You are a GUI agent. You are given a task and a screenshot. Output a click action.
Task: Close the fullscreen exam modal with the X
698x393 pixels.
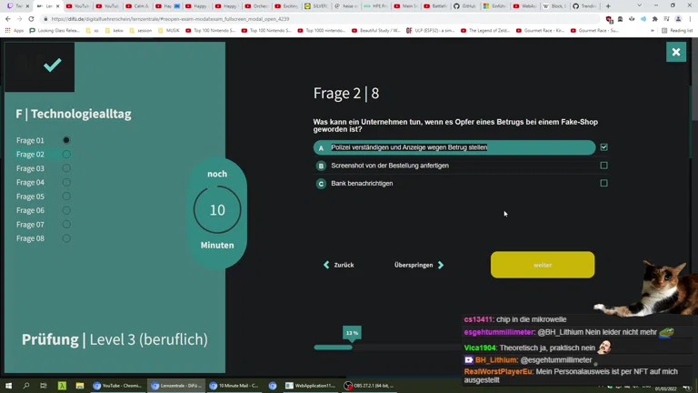[676, 52]
